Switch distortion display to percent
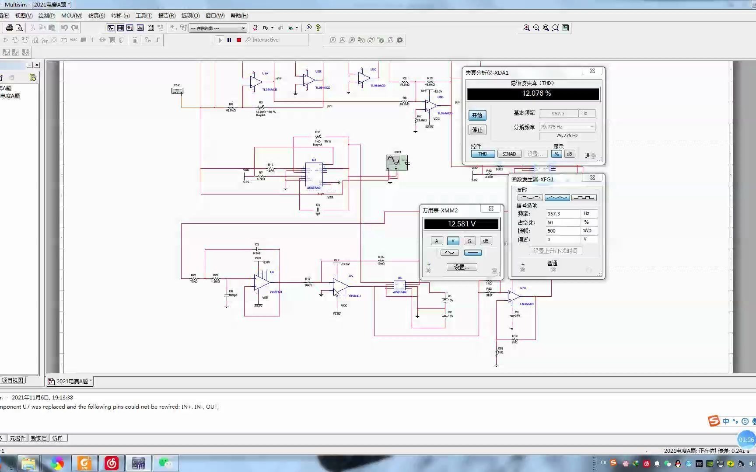 (556, 154)
